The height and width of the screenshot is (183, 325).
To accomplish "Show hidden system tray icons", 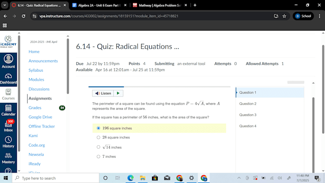I will [239, 178].
